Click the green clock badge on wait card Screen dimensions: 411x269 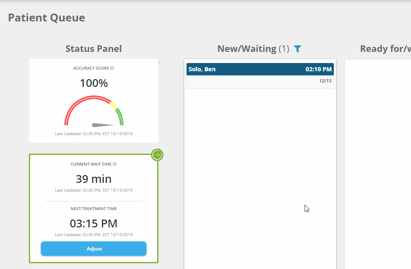pyautogui.click(x=157, y=155)
